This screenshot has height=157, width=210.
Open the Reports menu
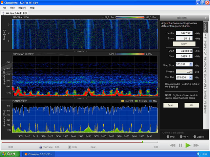pyautogui.click(x=22, y=8)
